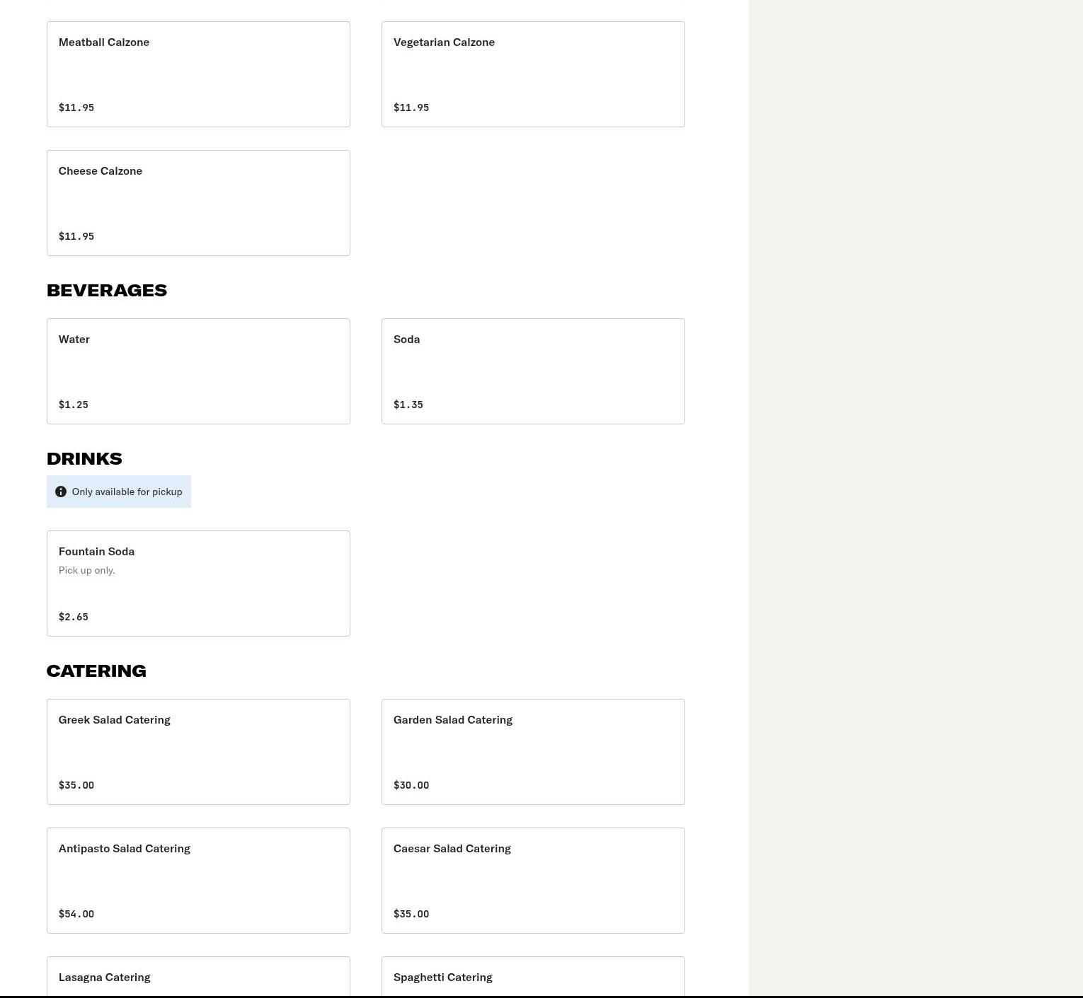Click the info icon beside Only available for pickup
This screenshot has height=998, width=1083.
pyautogui.click(x=61, y=492)
